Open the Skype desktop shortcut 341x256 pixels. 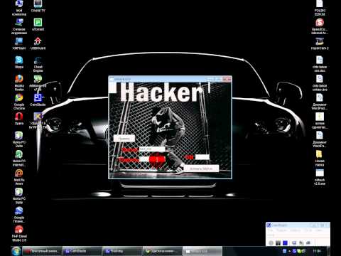tap(19, 62)
